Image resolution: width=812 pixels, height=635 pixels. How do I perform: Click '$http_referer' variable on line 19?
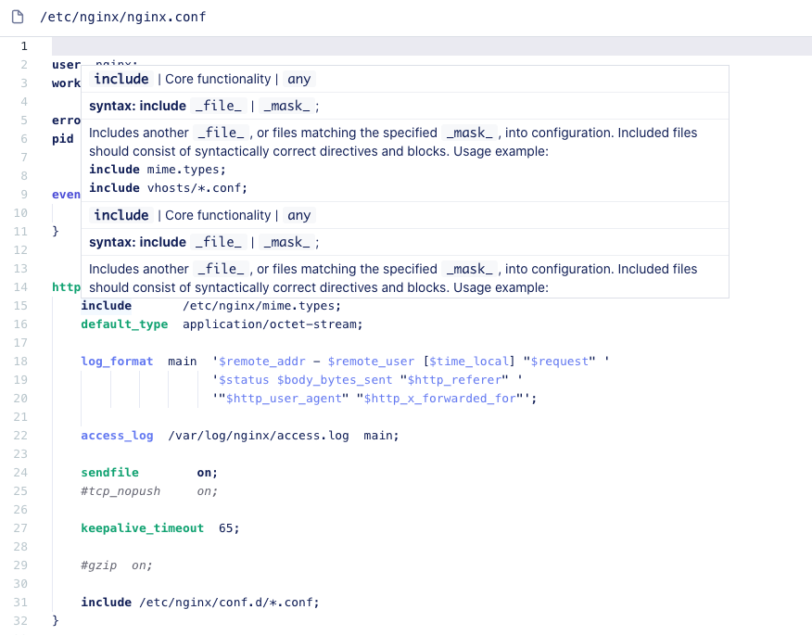point(454,380)
